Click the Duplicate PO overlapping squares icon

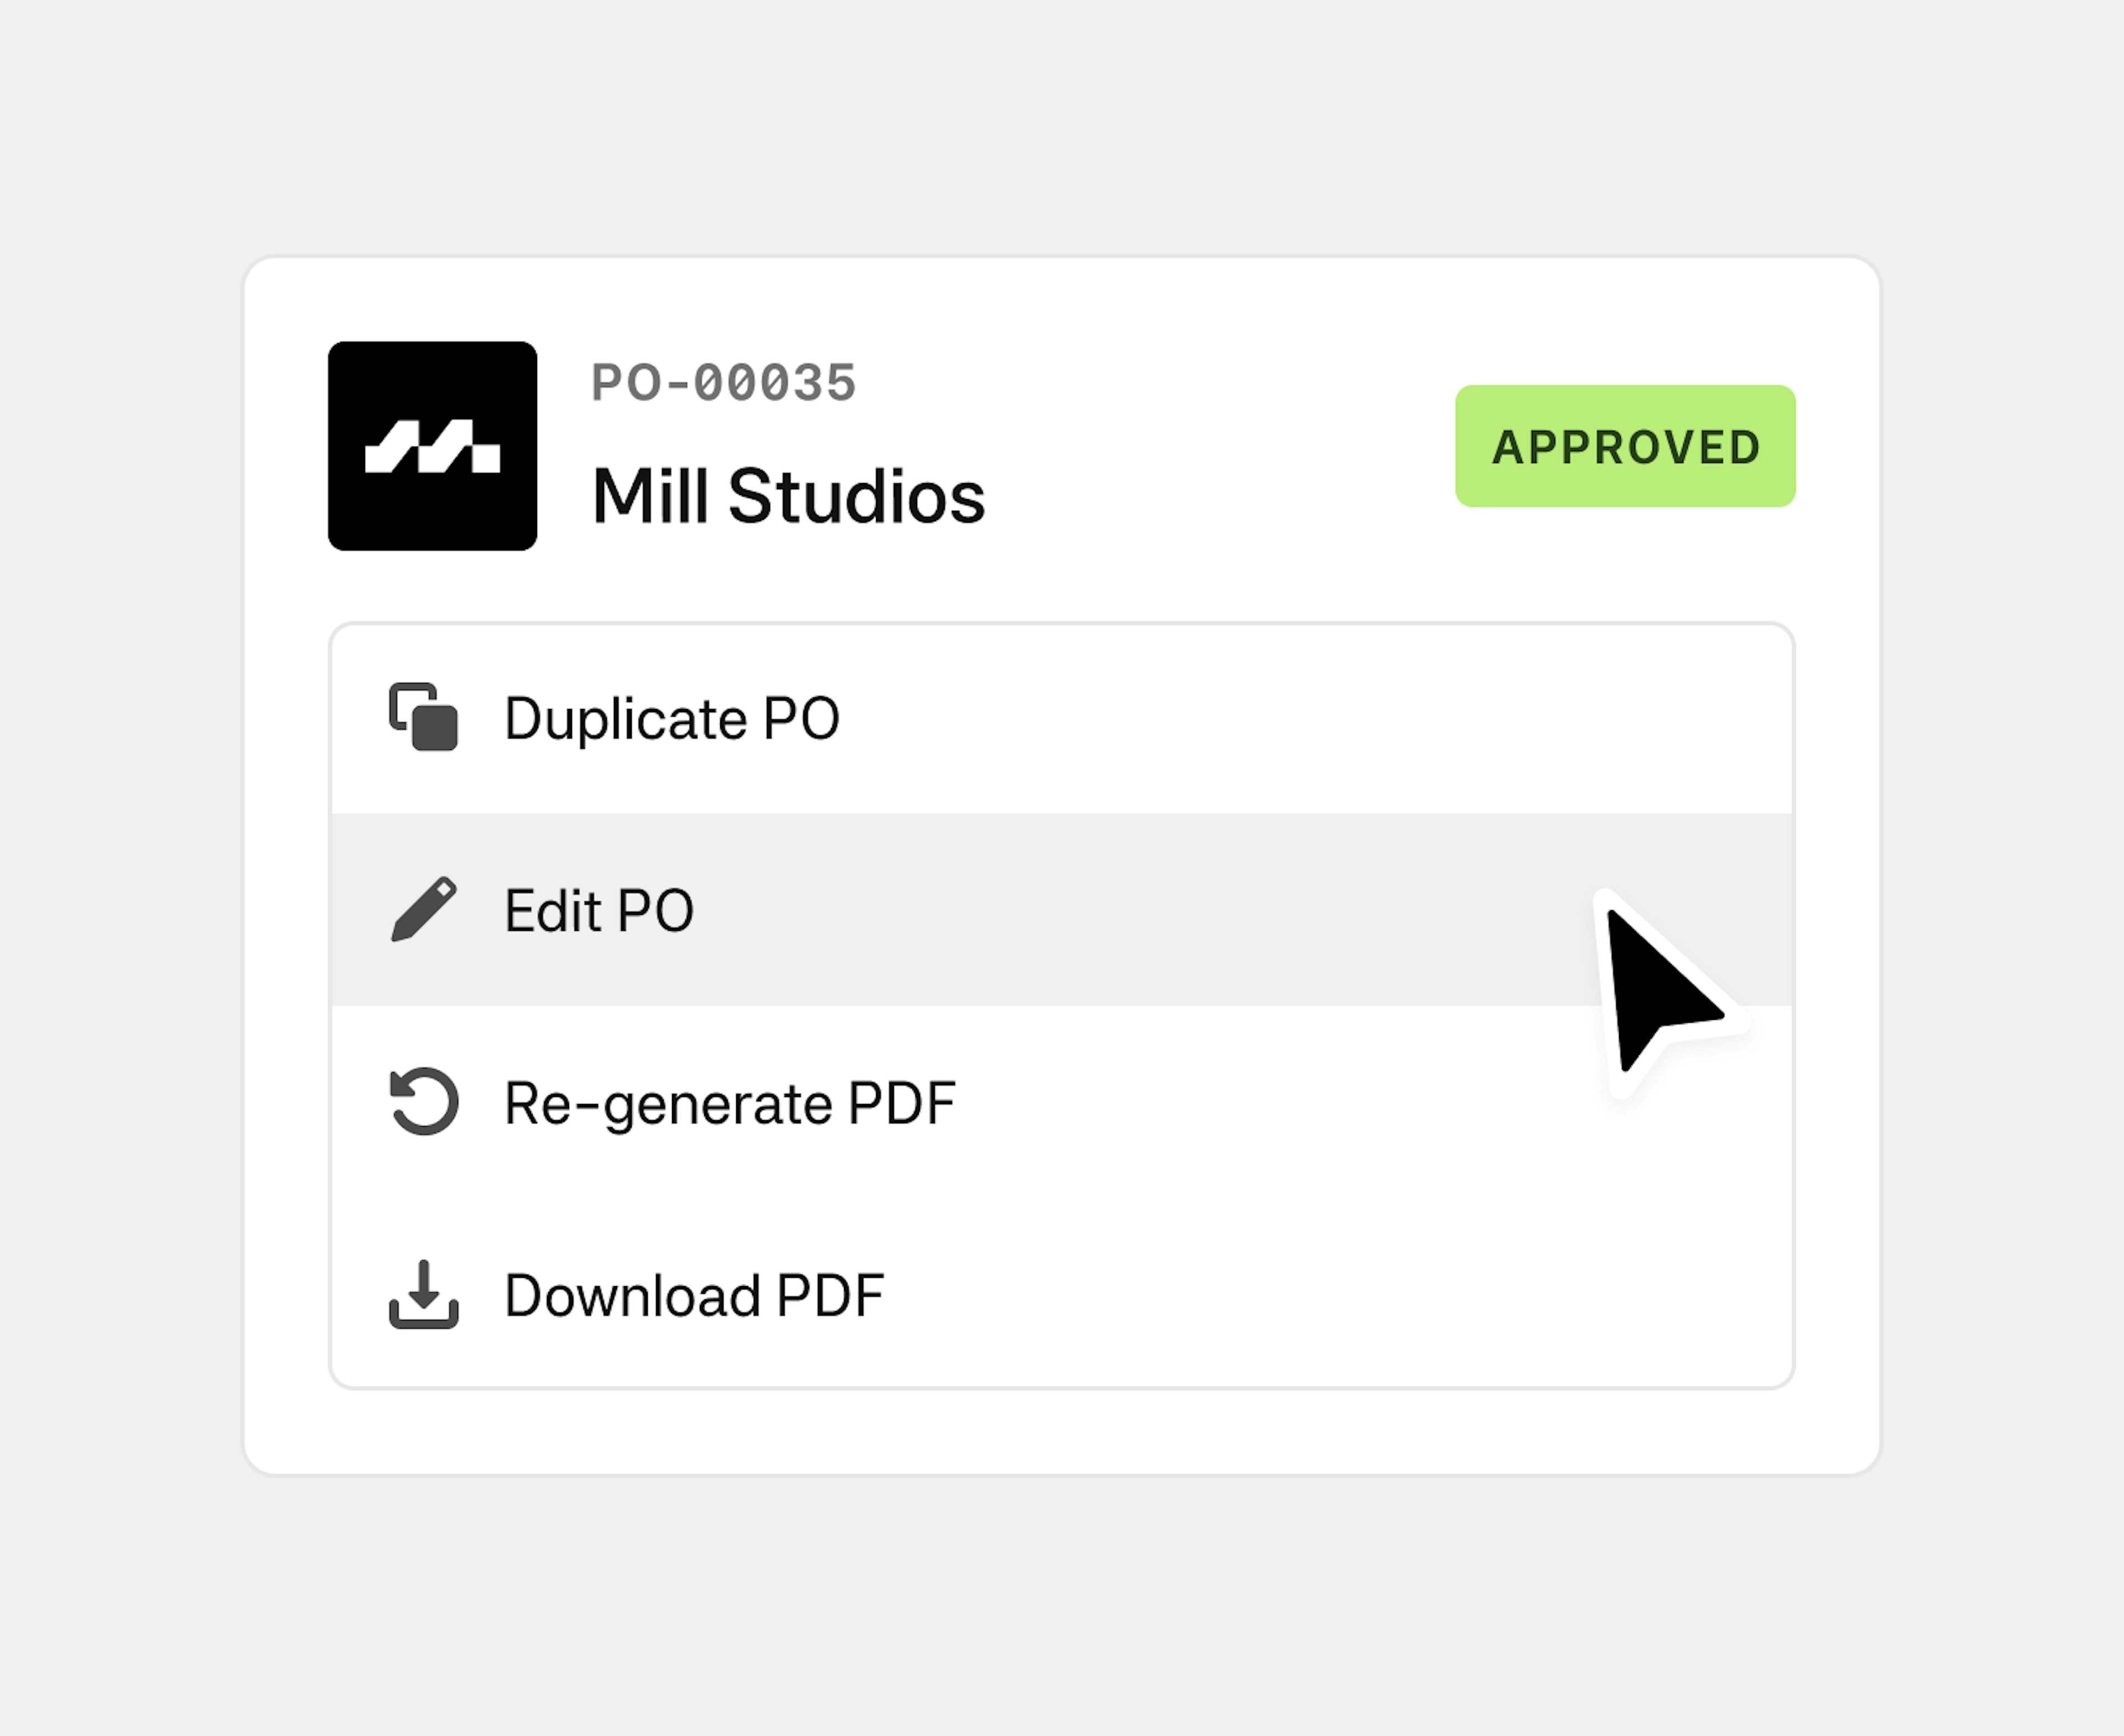pyautogui.click(x=423, y=716)
